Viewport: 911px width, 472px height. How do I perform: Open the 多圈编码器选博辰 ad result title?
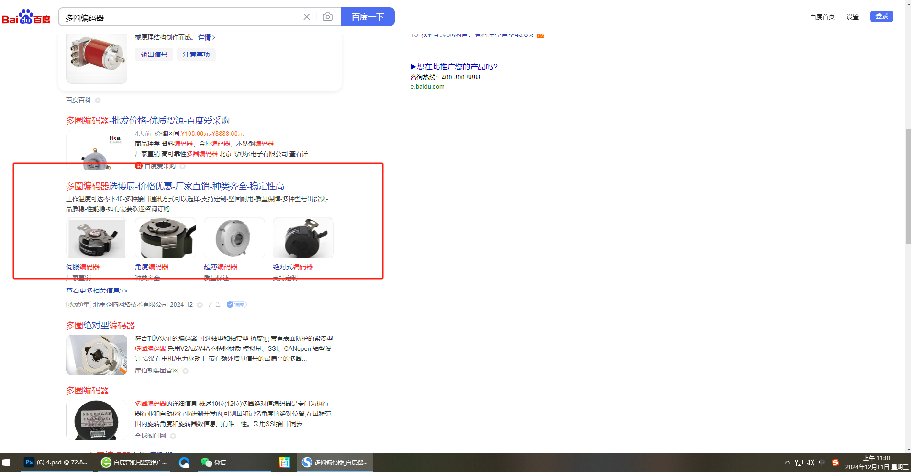[175, 186]
